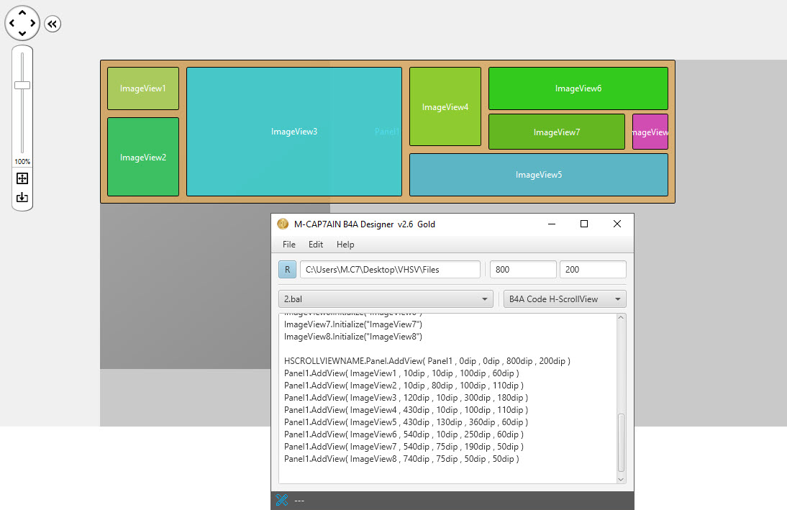Select the ImageView3 block in preview
The image size is (787, 510).
pyautogui.click(x=294, y=132)
